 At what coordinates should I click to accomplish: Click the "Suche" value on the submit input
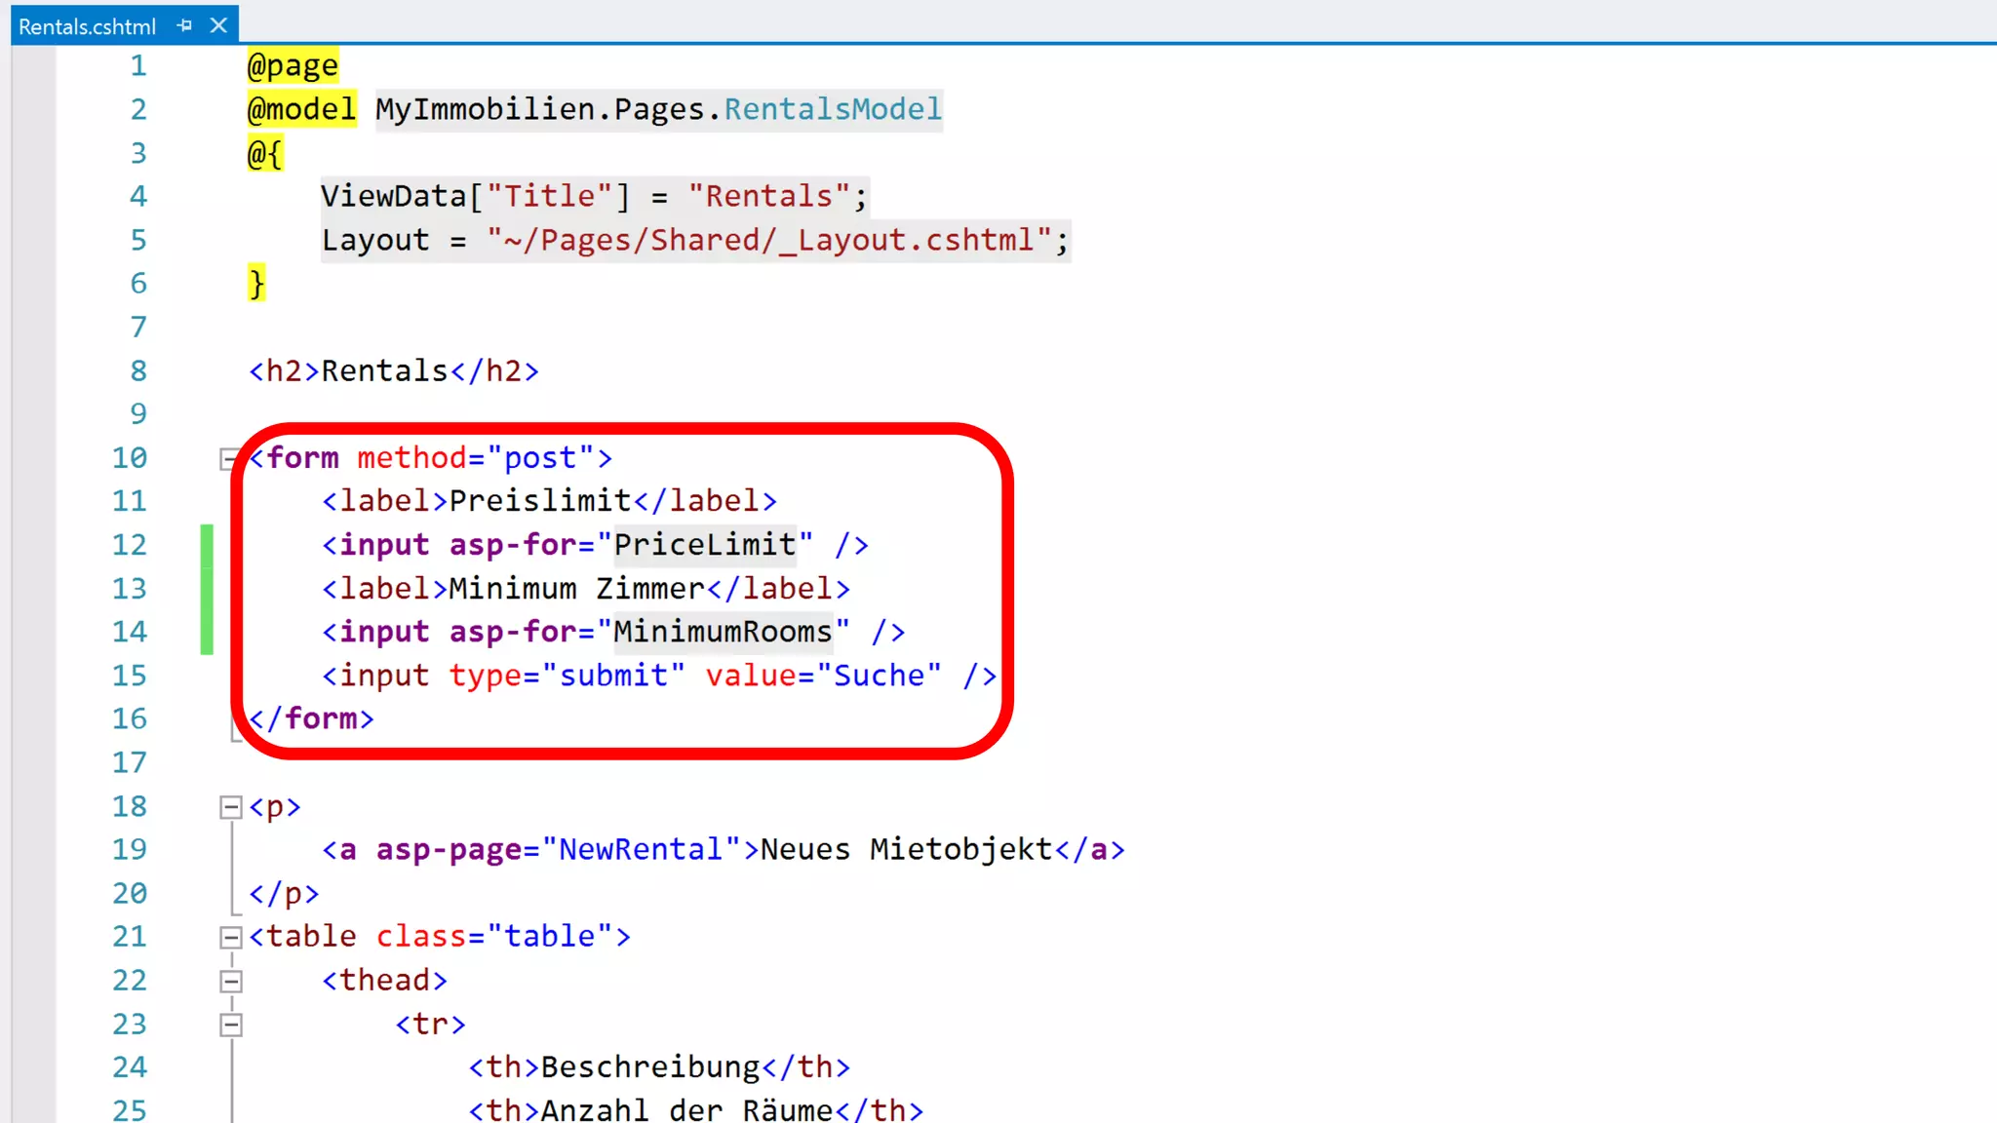(x=879, y=676)
